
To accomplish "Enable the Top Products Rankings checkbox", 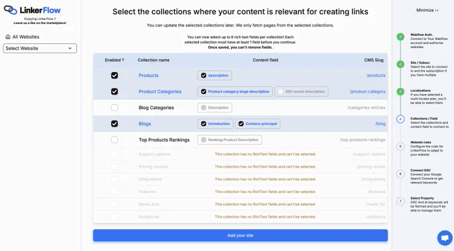I will pyautogui.click(x=114, y=140).
